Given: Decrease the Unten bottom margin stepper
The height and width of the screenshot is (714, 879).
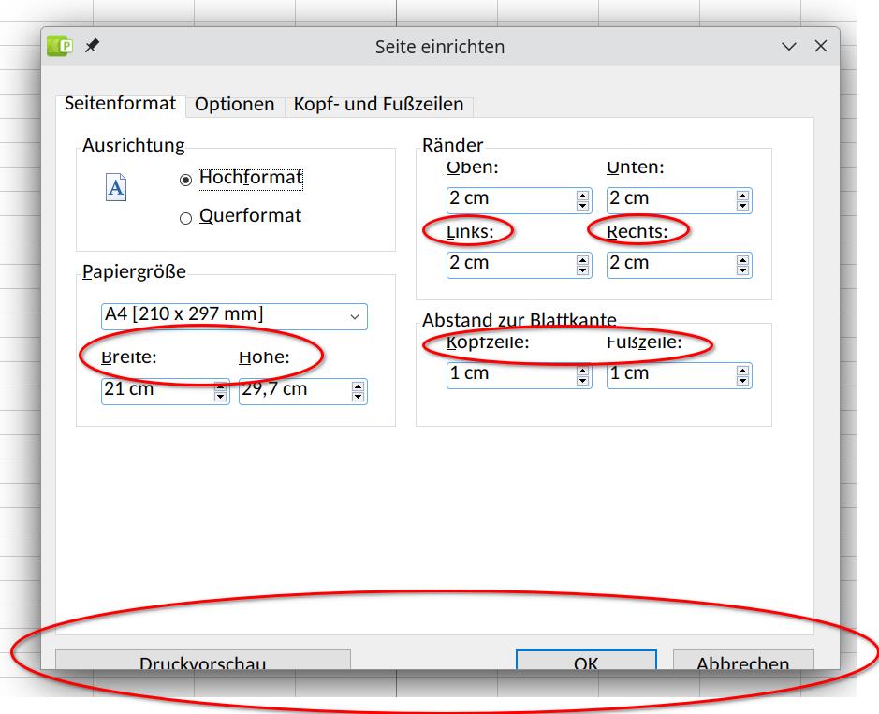Looking at the screenshot, I should [743, 206].
